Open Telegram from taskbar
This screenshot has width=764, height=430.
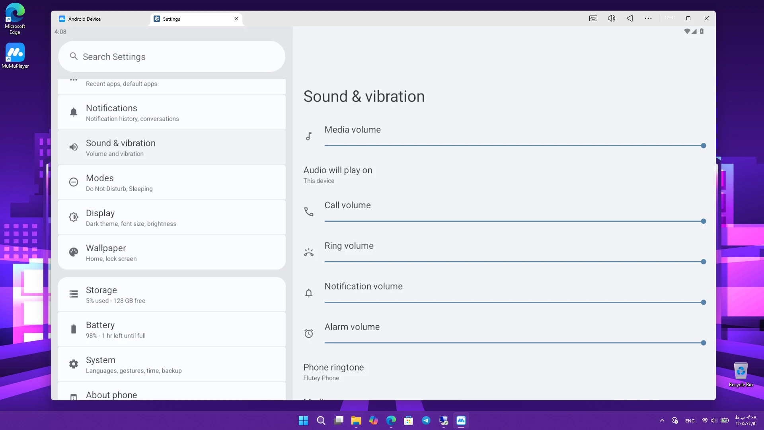(x=426, y=420)
